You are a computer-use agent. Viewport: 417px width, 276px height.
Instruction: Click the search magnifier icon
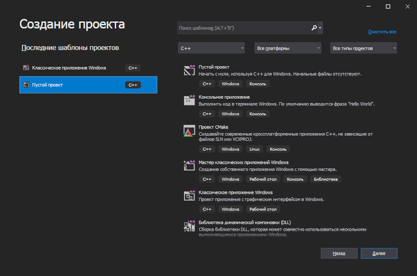point(314,28)
